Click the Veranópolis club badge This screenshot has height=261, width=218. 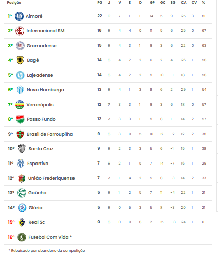(x=20, y=105)
